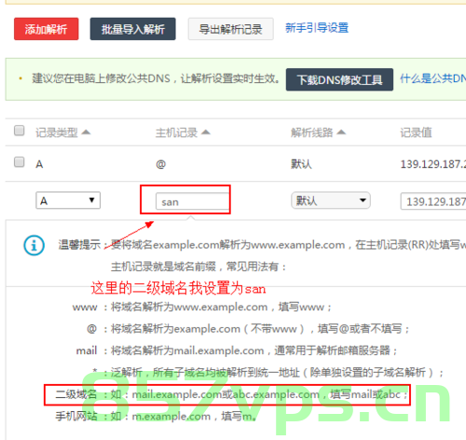Click the 记录值 column header

(x=416, y=132)
